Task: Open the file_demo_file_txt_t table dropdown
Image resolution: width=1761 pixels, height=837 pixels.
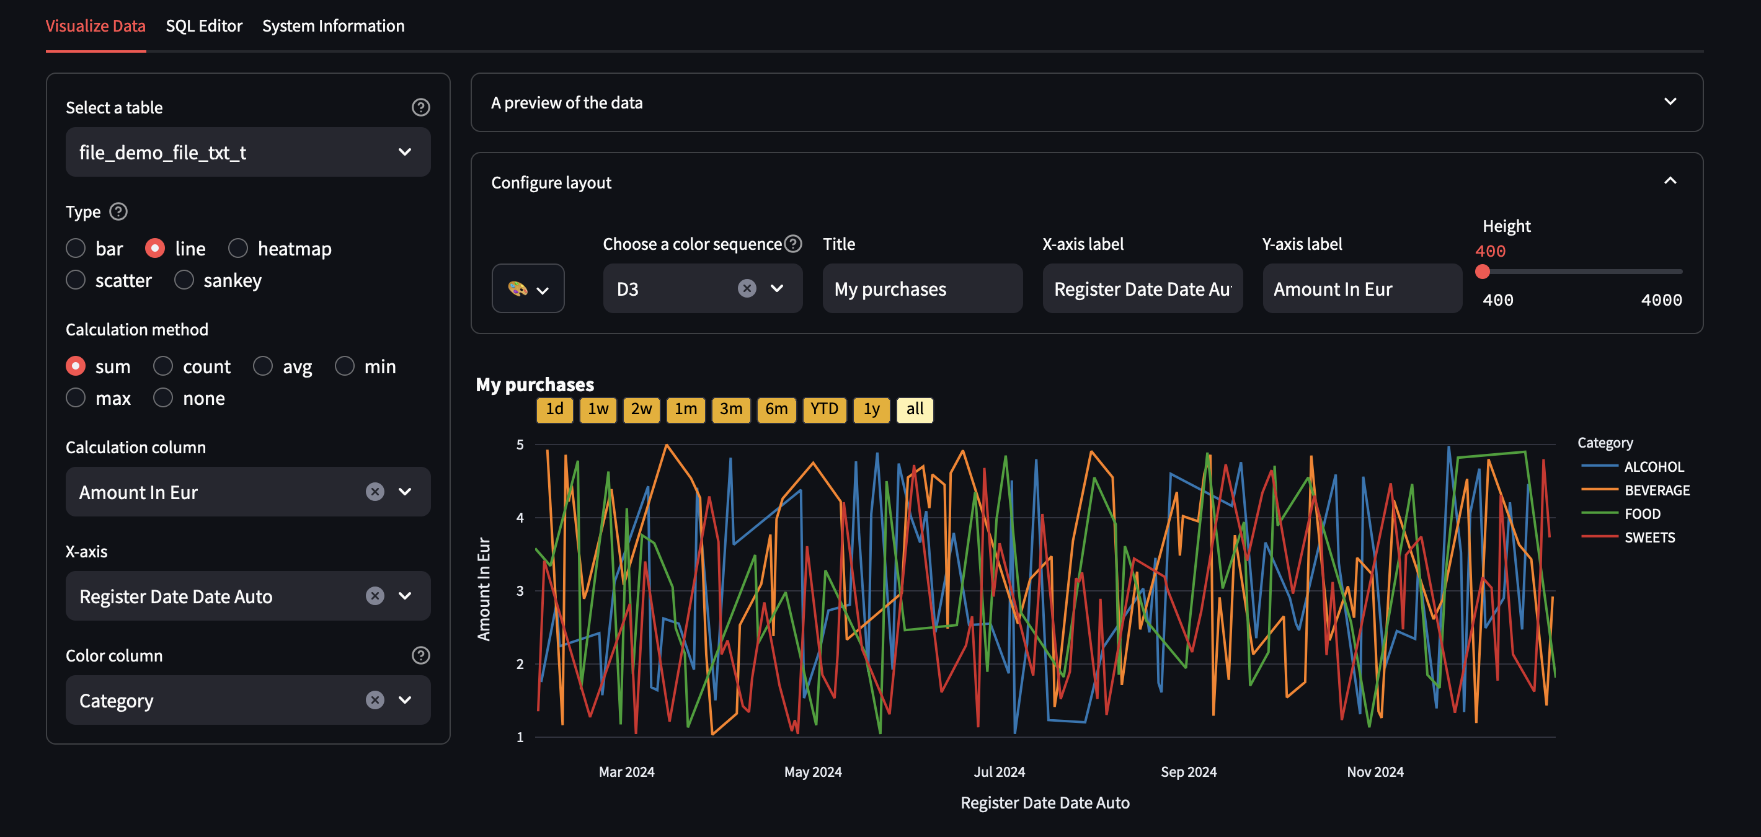Action: pos(247,152)
